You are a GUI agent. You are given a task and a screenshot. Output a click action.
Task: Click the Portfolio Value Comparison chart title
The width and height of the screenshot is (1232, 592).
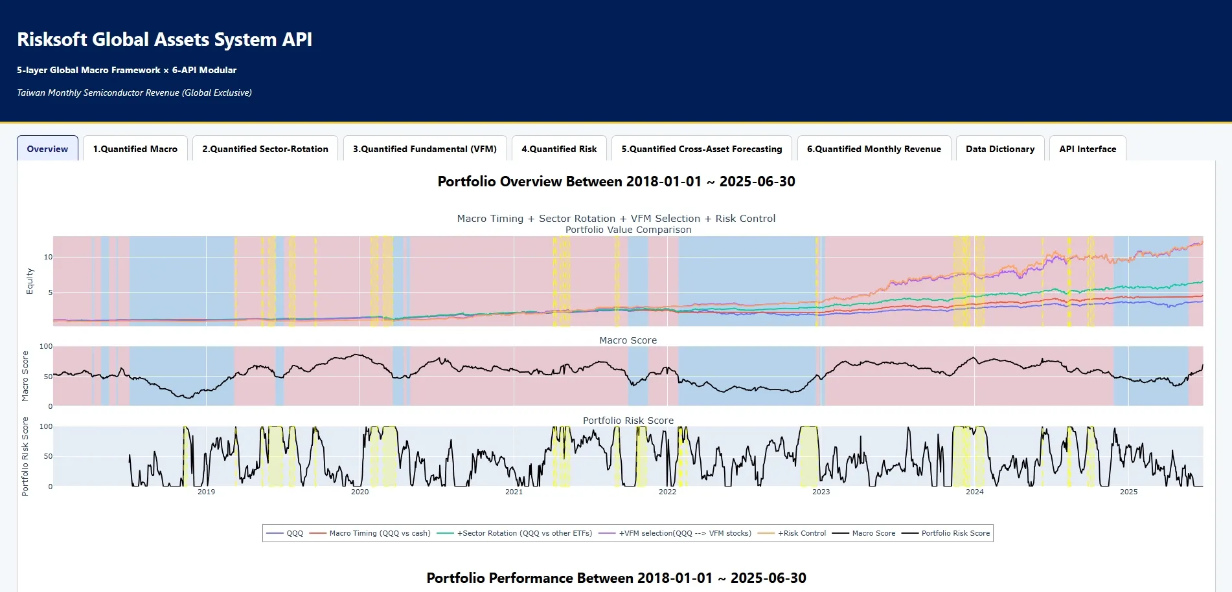pyautogui.click(x=628, y=230)
